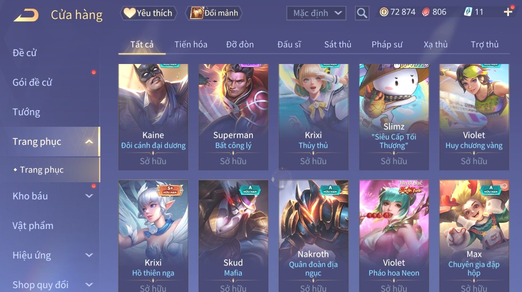Click the red ruby currency icon
This screenshot has width=522, height=292.
[x=426, y=12]
